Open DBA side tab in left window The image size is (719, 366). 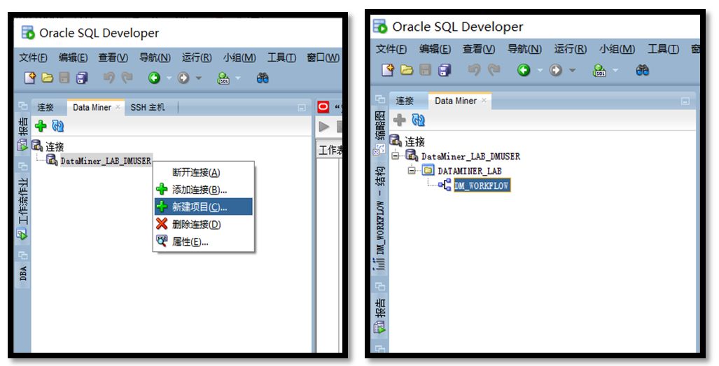tap(23, 274)
